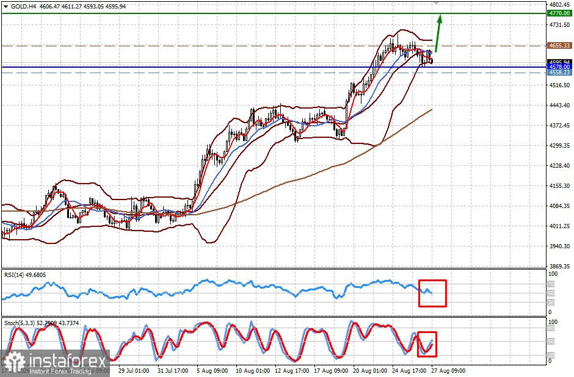Open the chart menu triangle beside GOLD,H4

[6, 7]
